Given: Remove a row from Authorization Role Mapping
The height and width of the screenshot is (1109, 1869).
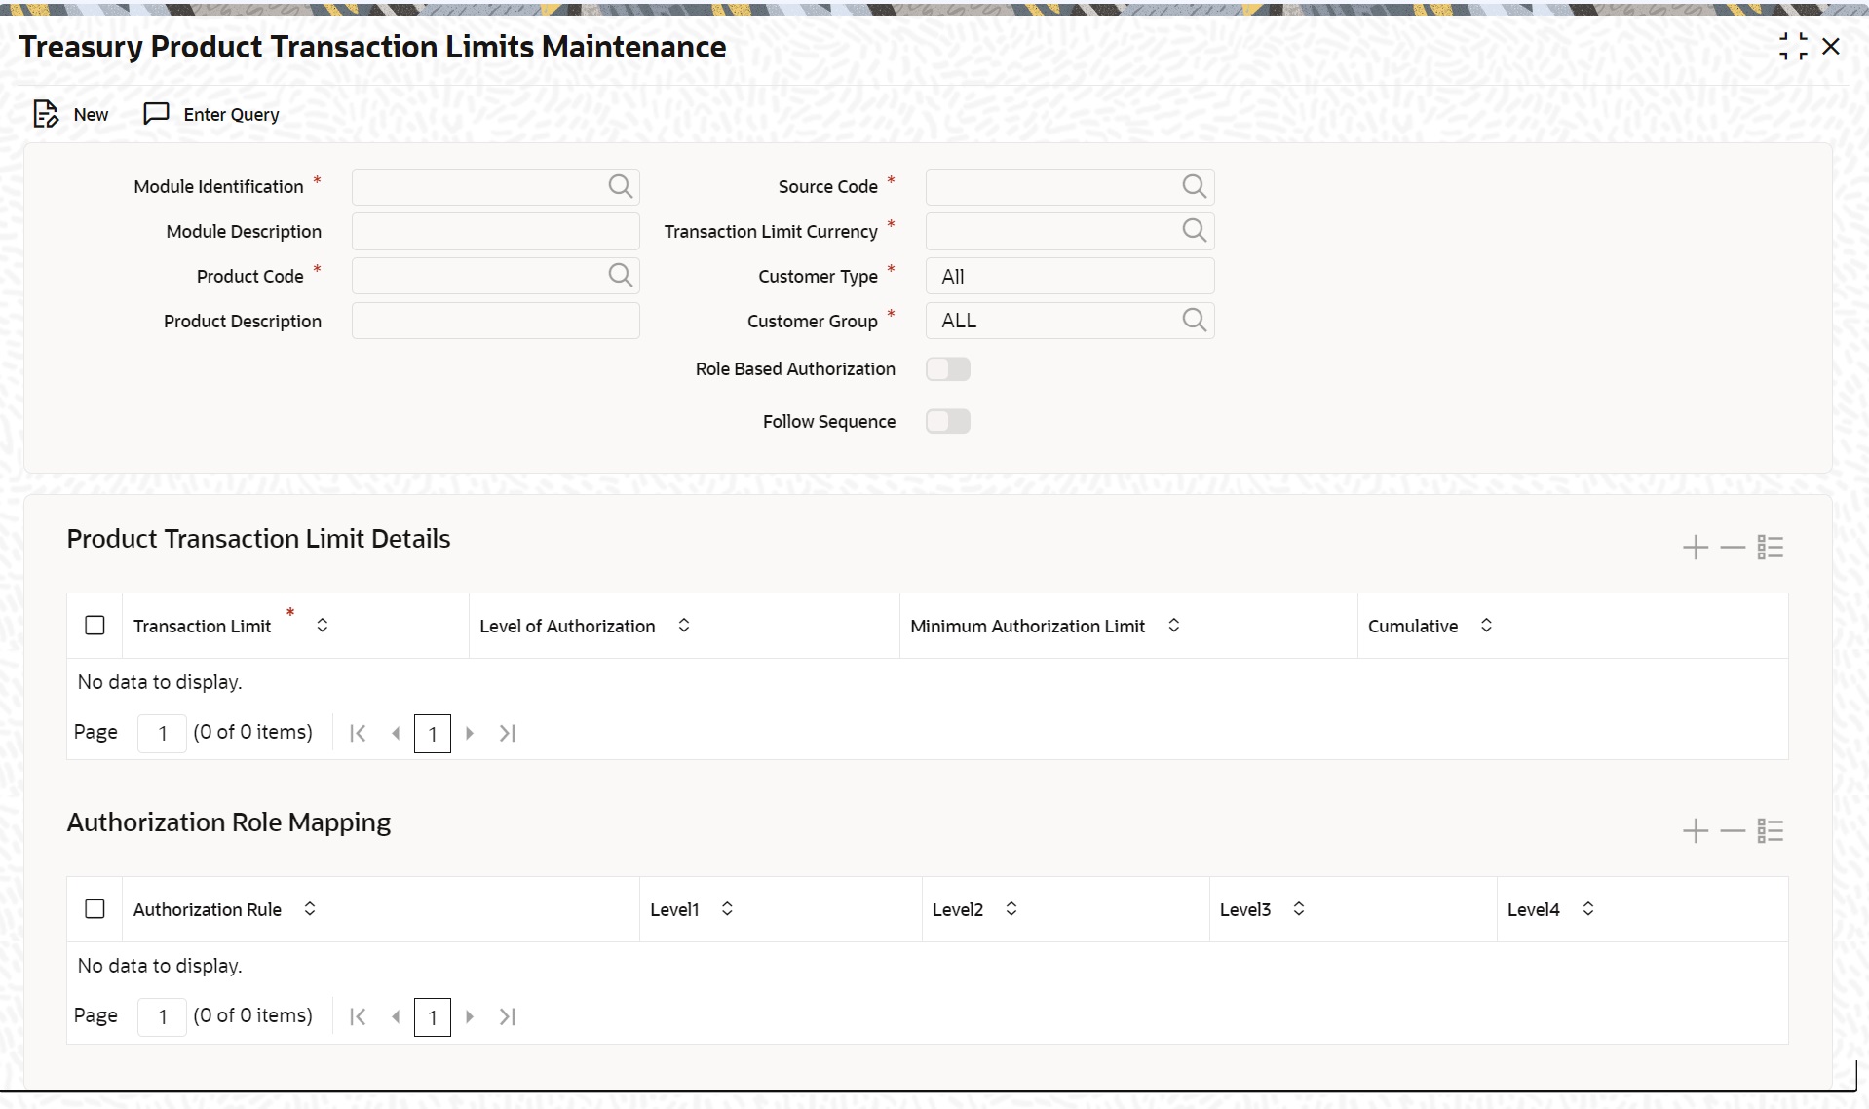Looking at the screenshot, I should pyautogui.click(x=1732, y=830).
